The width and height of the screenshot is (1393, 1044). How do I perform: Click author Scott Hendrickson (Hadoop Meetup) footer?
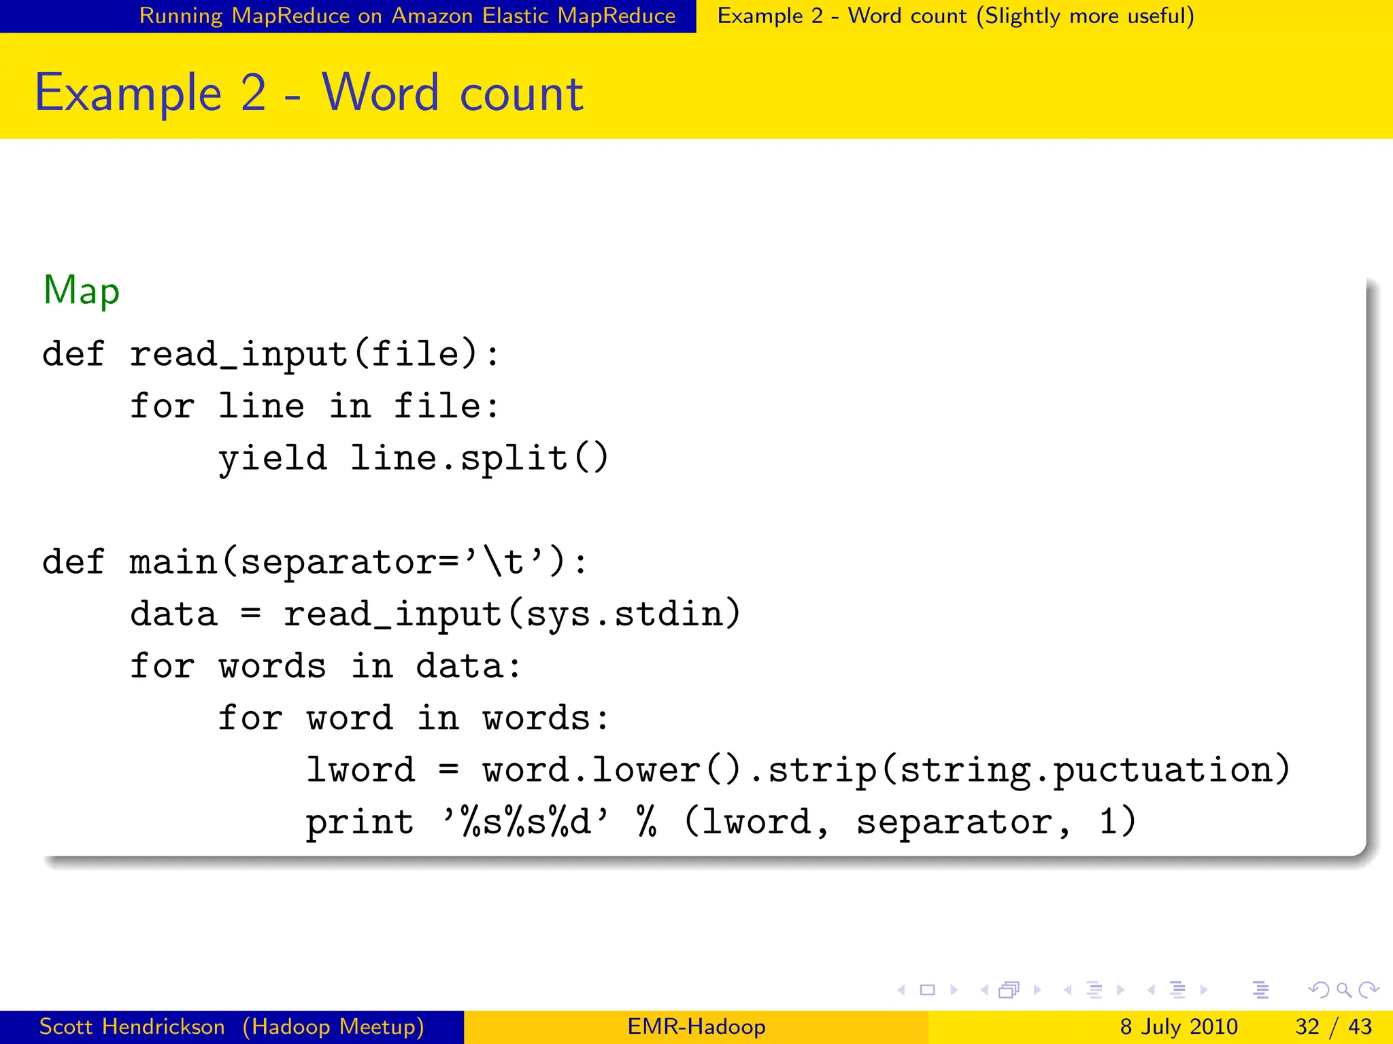pos(231,1026)
